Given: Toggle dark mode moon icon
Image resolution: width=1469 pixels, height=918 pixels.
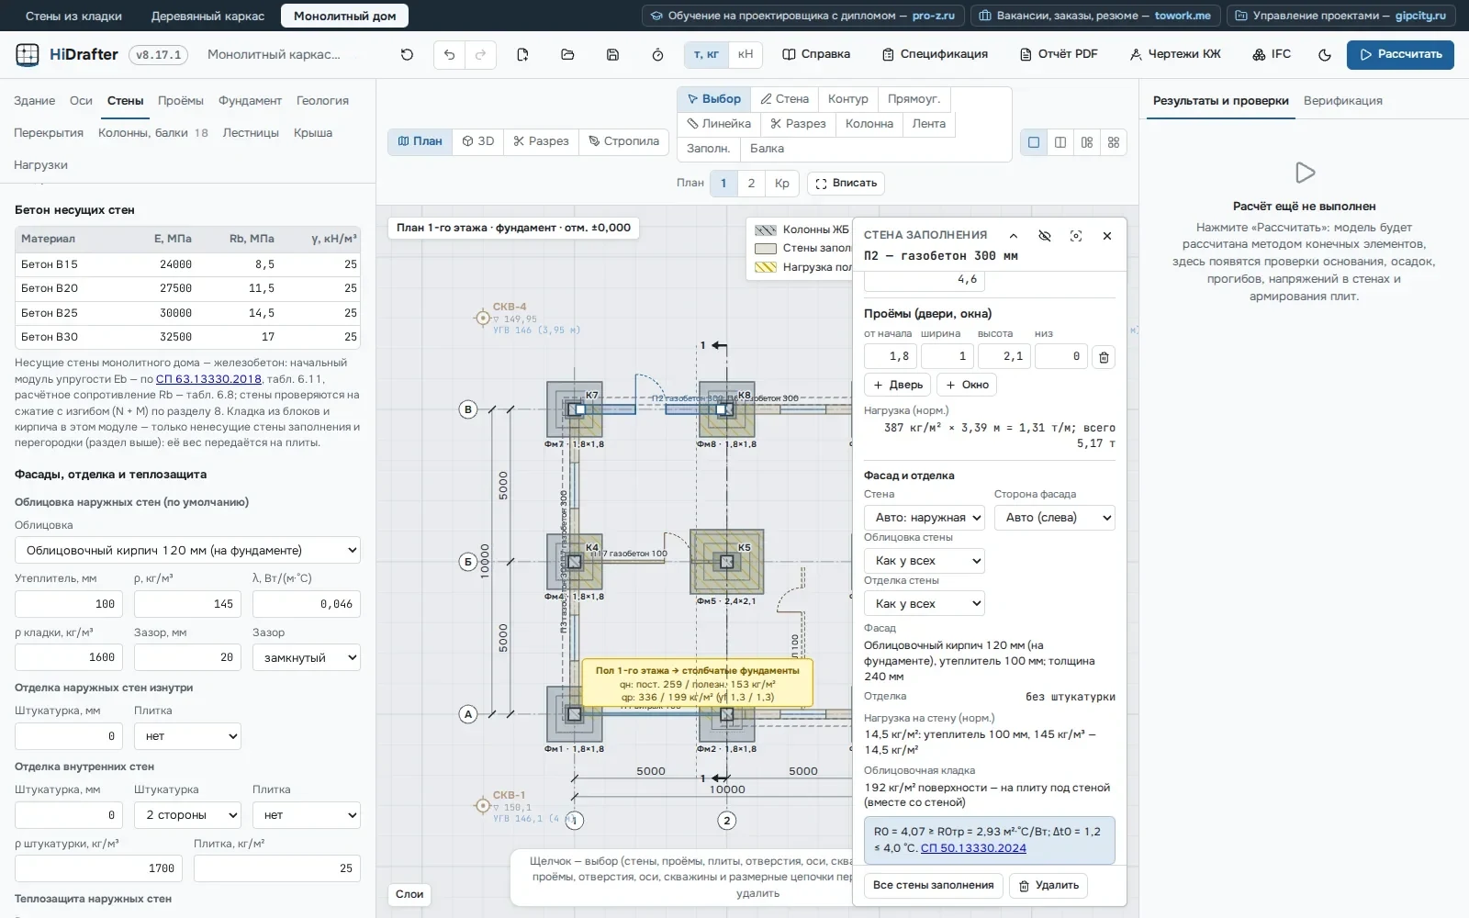Looking at the screenshot, I should tap(1324, 54).
